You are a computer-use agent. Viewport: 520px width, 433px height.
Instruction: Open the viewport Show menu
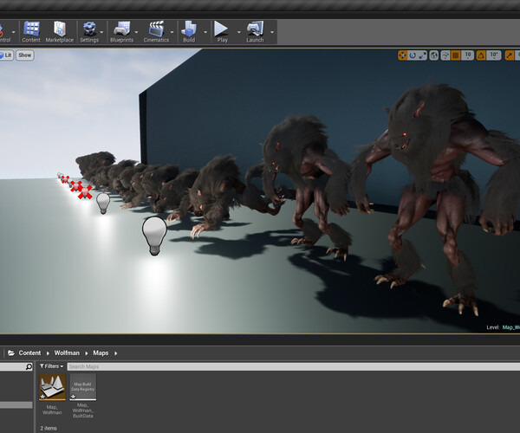point(25,55)
